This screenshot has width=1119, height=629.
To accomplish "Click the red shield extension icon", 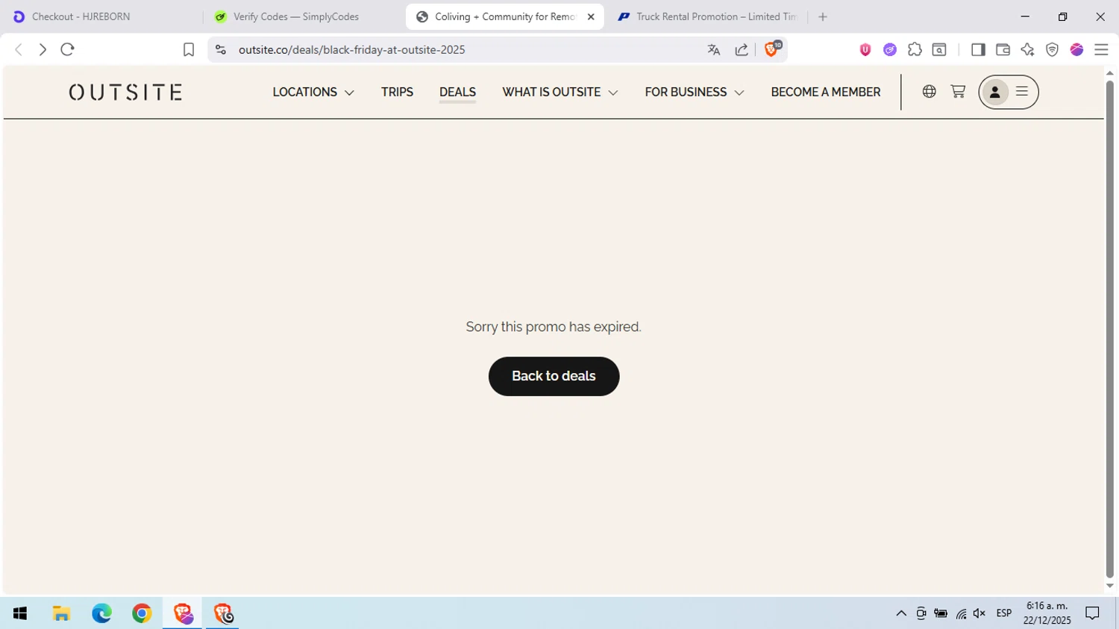I will [x=865, y=49].
